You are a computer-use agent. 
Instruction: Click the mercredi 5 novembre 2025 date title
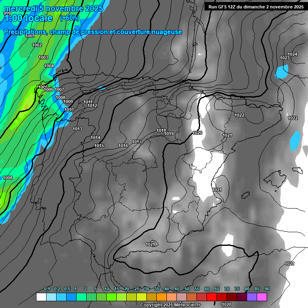pyautogui.click(x=53, y=8)
